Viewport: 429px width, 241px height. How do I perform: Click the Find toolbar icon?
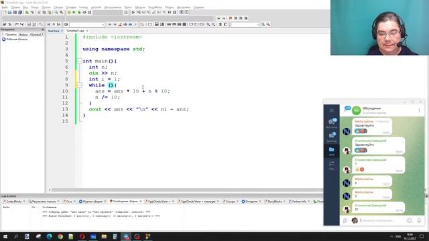click(56, 12)
